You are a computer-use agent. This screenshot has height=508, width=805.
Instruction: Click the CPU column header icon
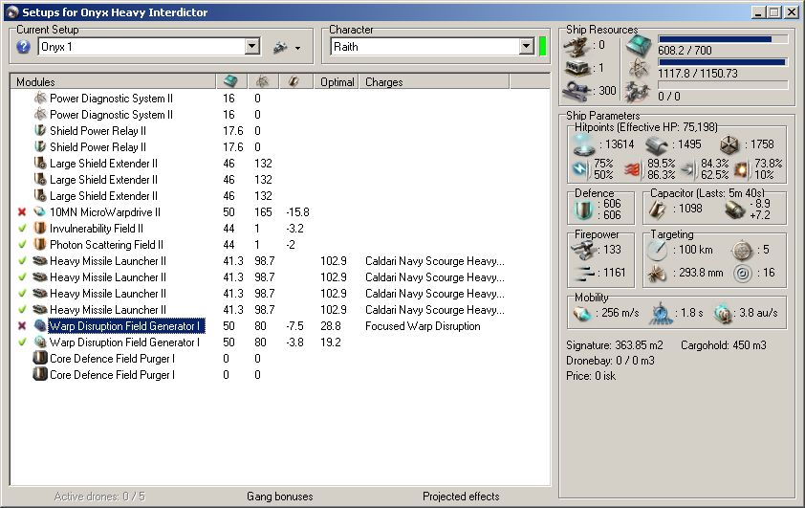click(x=230, y=82)
